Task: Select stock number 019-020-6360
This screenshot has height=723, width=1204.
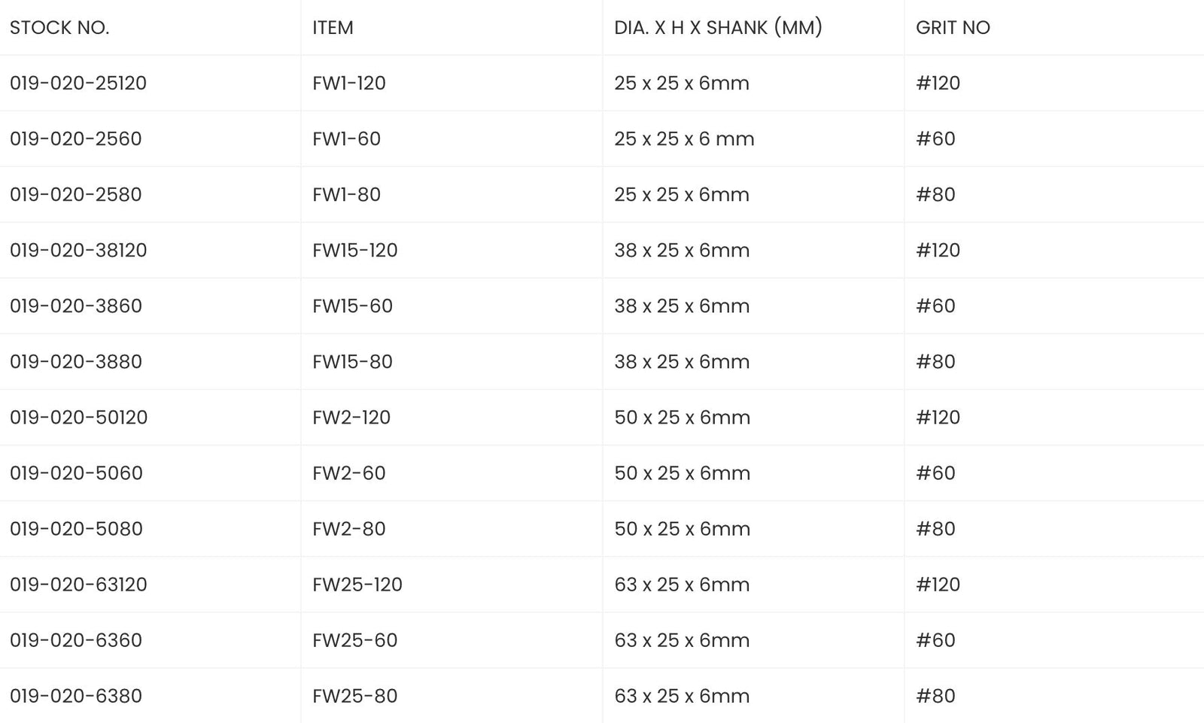Action: [x=75, y=640]
